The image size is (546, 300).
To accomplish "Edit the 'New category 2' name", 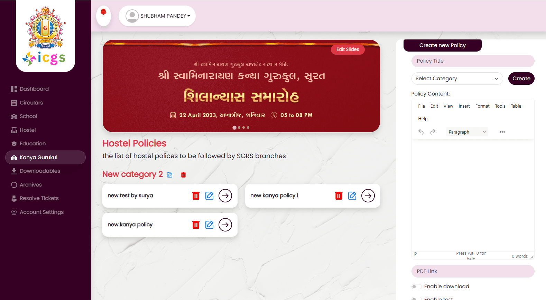I will click(x=170, y=175).
